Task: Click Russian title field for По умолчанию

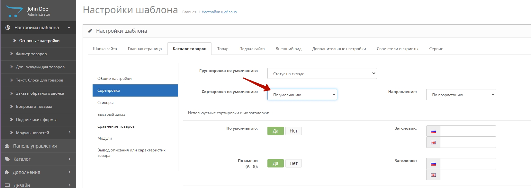Action: pyautogui.click(x=468, y=131)
